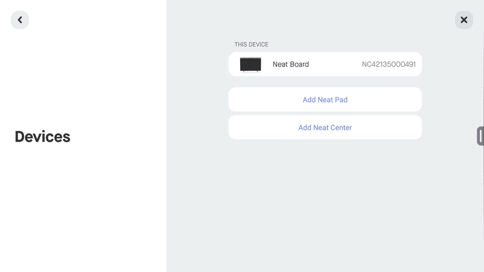This screenshot has width=484, height=272.
Task: Select the Neat Board device thumbnail image
Action: (250, 65)
